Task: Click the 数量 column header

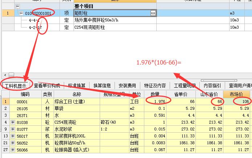Action: tap(155, 94)
